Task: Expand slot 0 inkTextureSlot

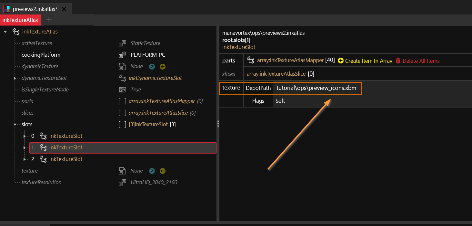Action: (25, 136)
